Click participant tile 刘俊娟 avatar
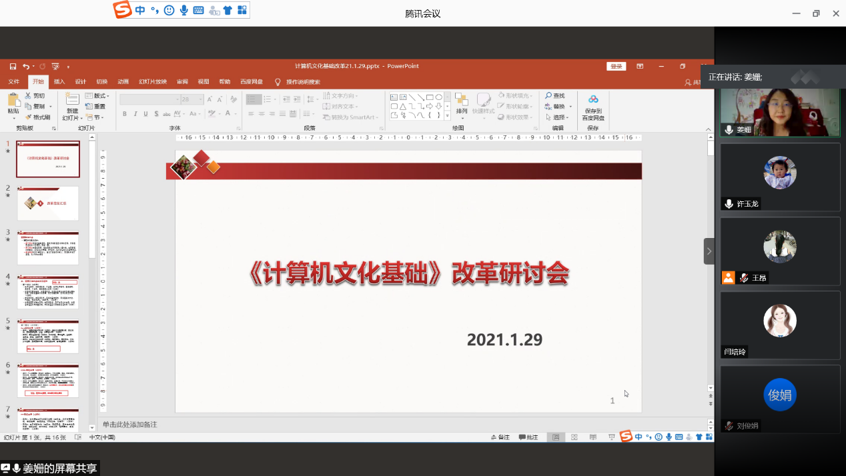Viewport: 846px width, 476px height. 780,395
